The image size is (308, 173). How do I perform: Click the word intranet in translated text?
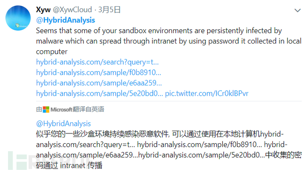[73, 165]
